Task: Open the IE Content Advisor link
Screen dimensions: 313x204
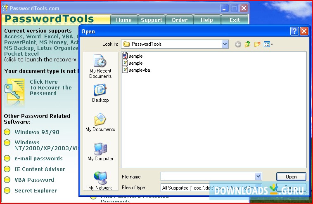Action: point(40,169)
